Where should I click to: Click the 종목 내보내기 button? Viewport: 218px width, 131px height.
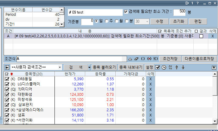pyautogui.click(x=131, y=67)
